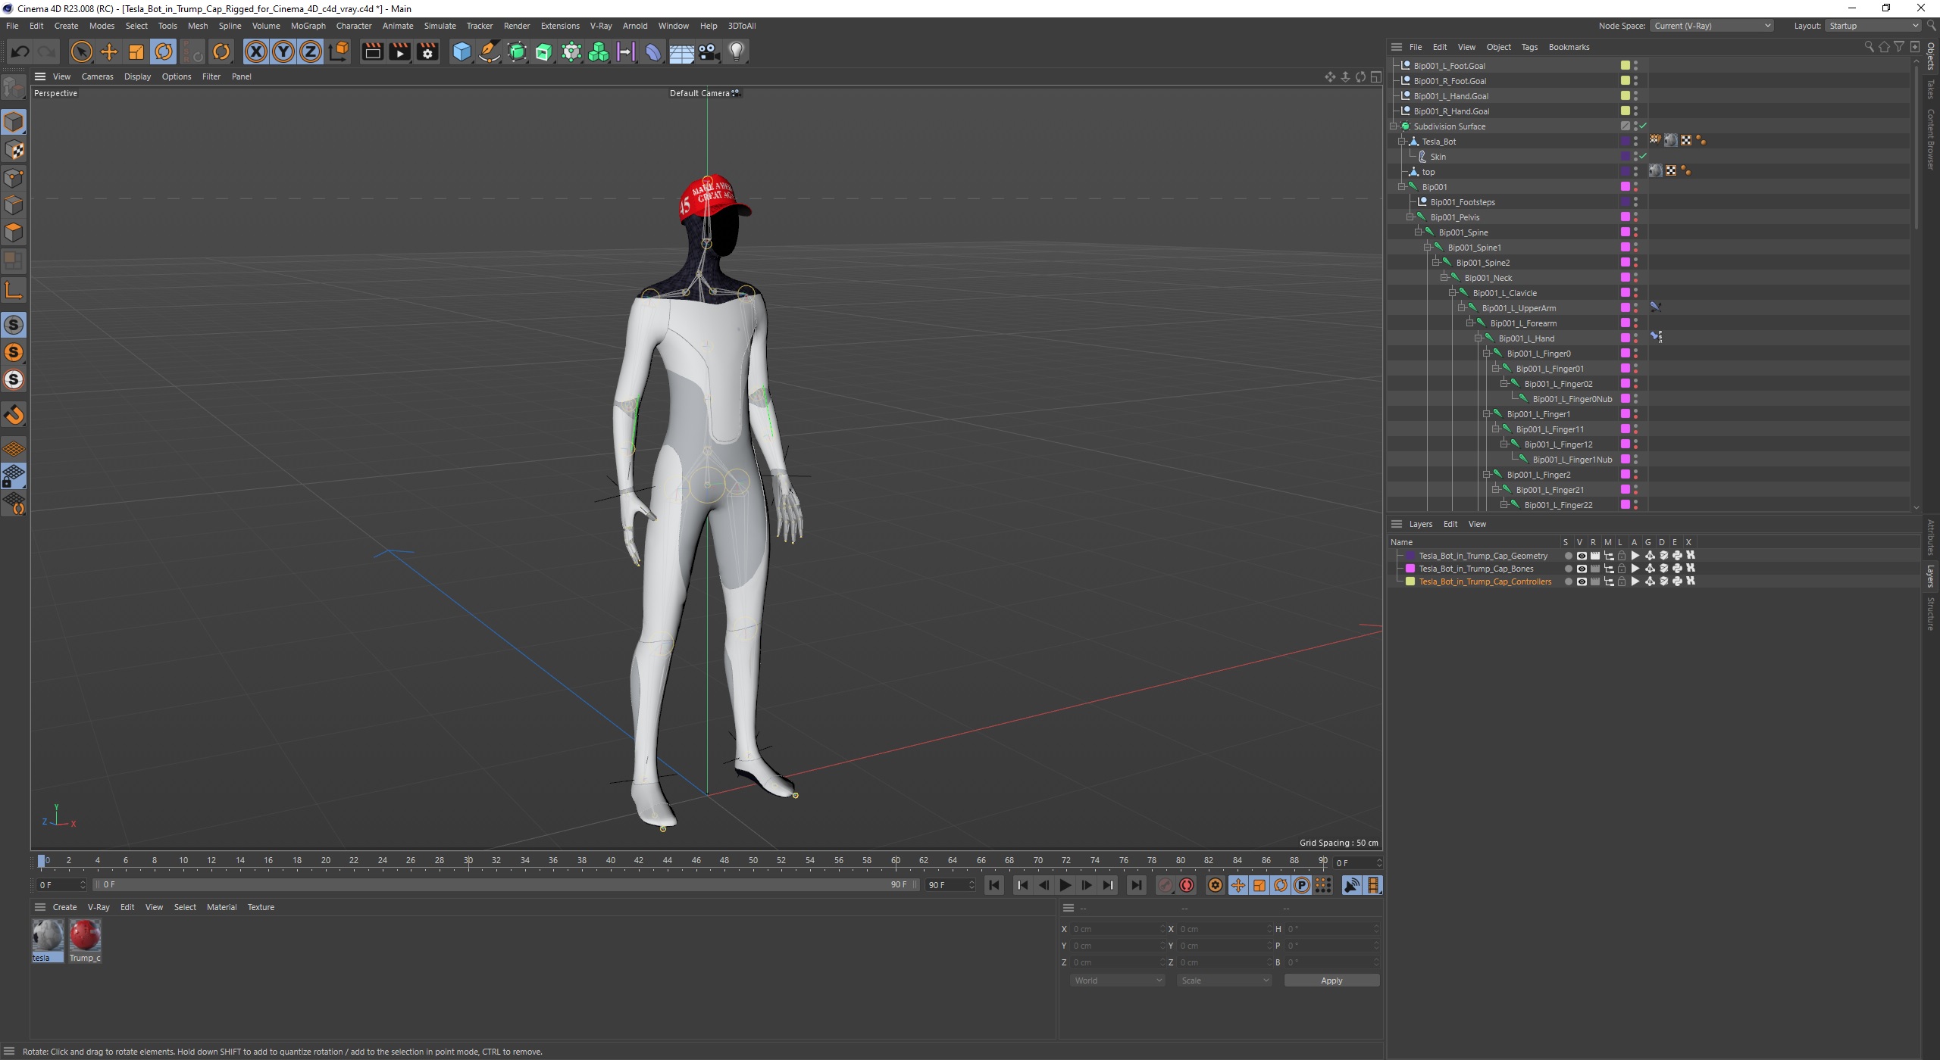
Task: Play the animation forward
Action: (x=1065, y=885)
